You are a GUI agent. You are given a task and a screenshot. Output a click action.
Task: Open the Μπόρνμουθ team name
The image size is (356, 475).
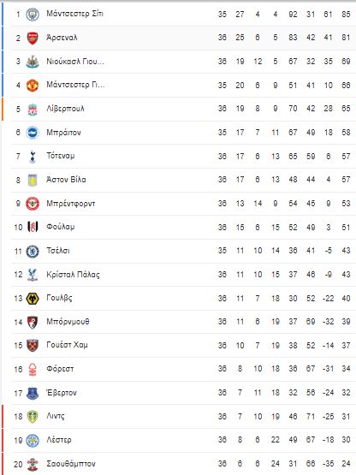coord(68,322)
